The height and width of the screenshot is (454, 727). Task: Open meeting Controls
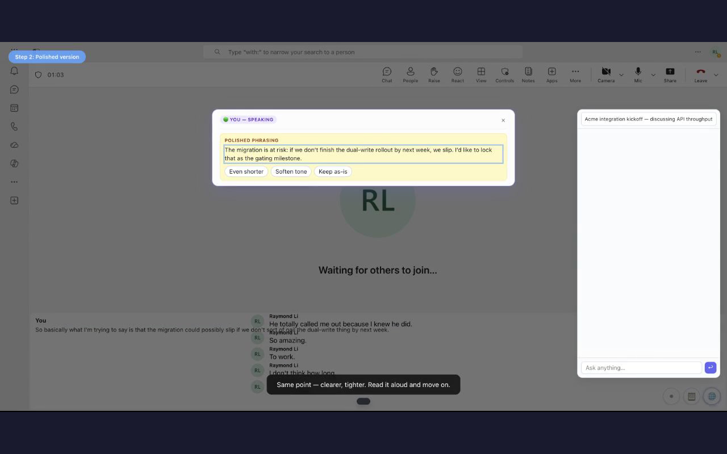click(x=504, y=74)
